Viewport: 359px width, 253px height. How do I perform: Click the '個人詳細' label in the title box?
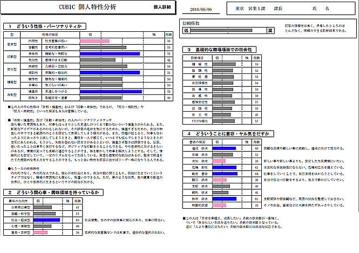pyautogui.click(x=162, y=7)
